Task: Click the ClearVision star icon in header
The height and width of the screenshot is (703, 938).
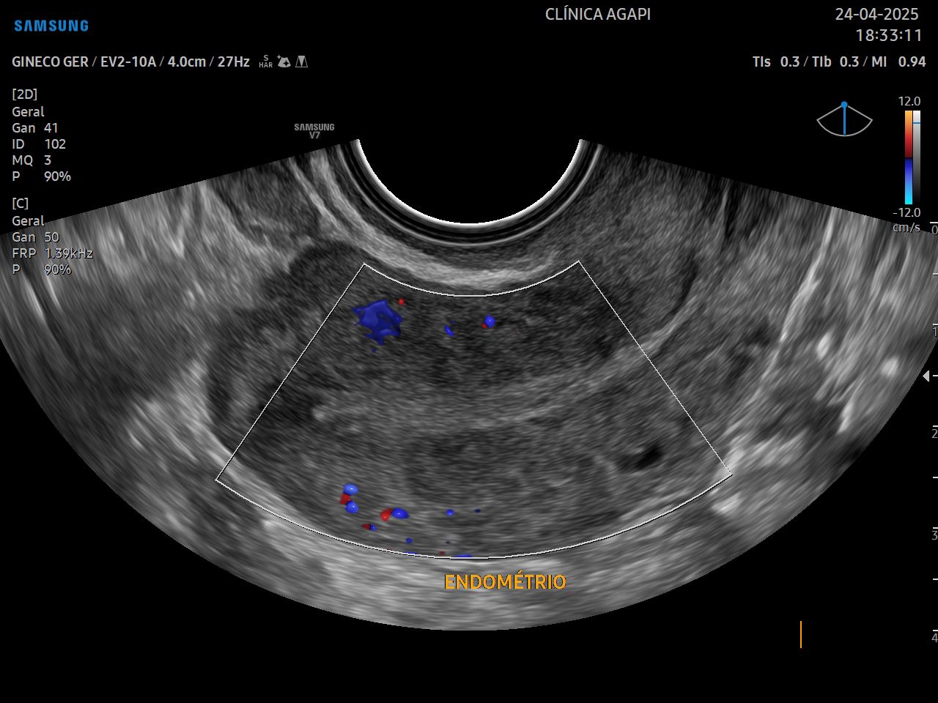Action: (x=284, y=62)
